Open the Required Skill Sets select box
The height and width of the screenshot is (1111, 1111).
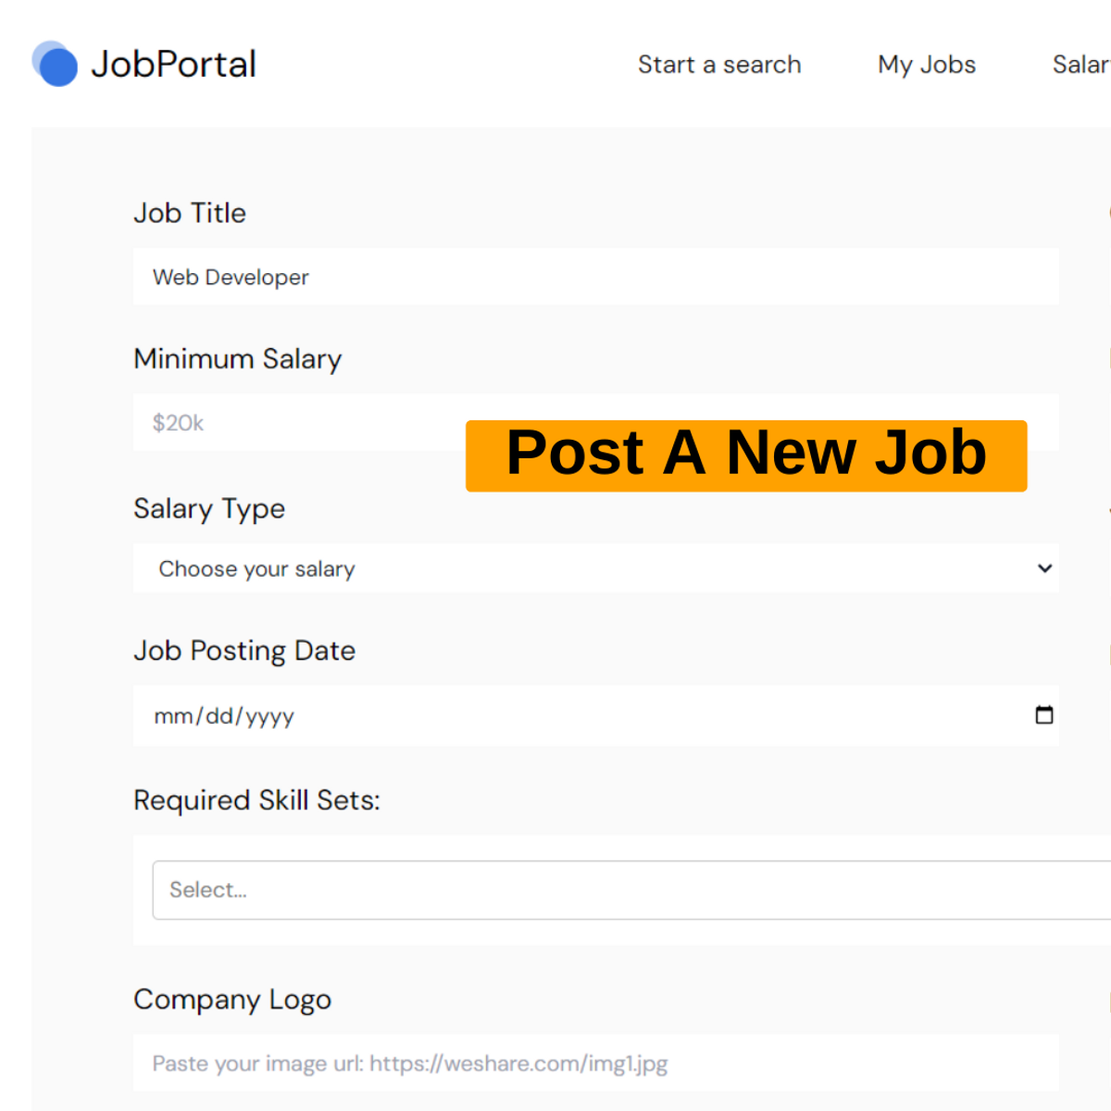pyautogui.click(x=631, y=890)
